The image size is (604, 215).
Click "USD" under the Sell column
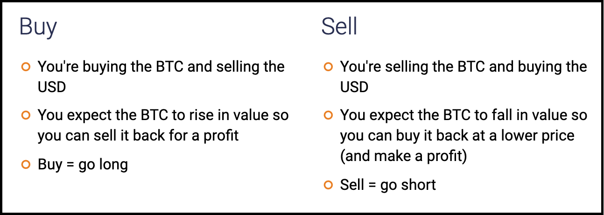point(354,87)
